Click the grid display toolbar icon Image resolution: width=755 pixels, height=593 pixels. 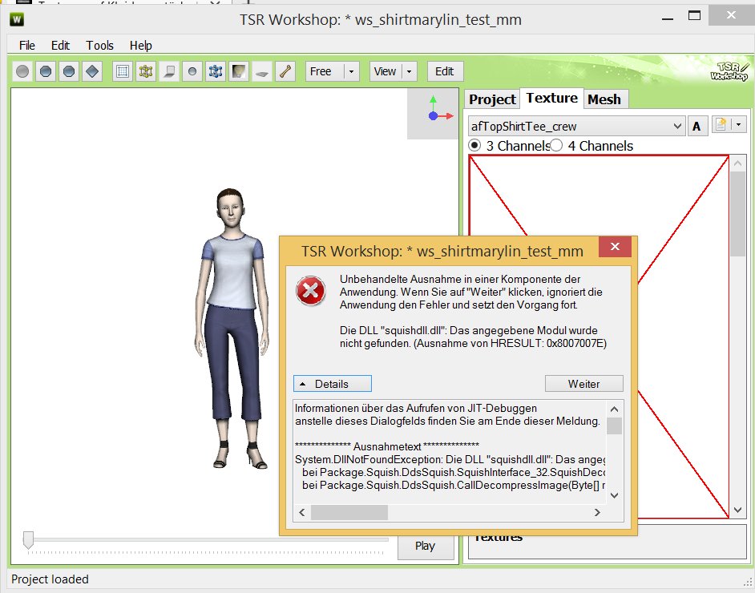(x=122, y=71)
